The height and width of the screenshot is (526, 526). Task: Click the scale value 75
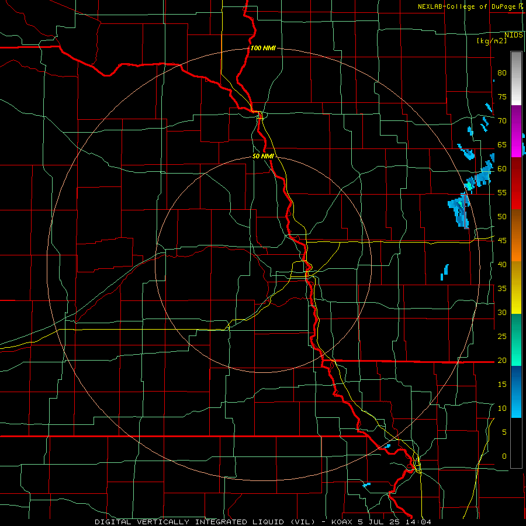point(502,96)
